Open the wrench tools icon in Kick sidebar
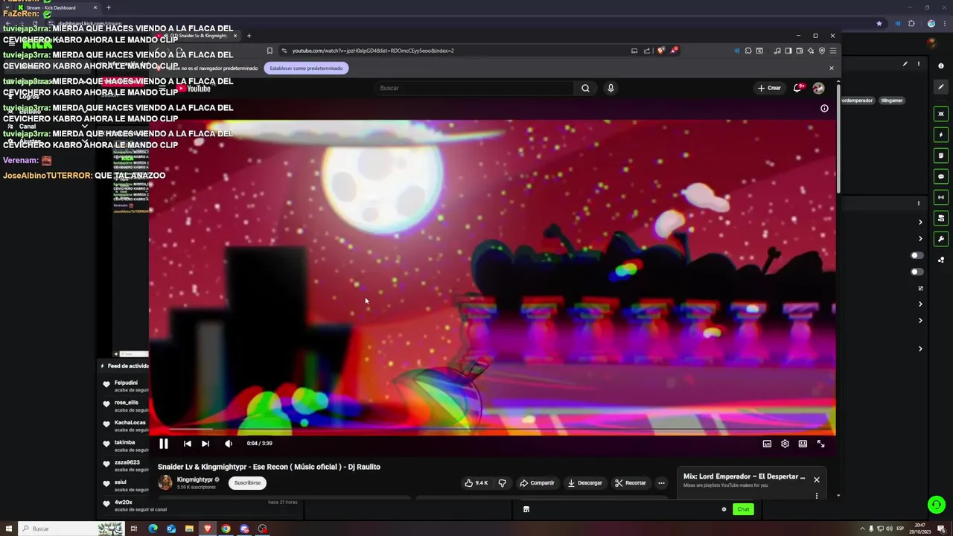953x536 pixels. pyautogui.click(x=941, y=239)
